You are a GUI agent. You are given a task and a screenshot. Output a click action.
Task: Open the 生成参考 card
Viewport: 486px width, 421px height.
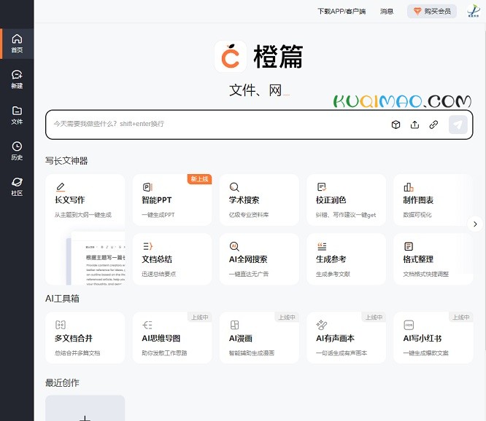(346, 259)
